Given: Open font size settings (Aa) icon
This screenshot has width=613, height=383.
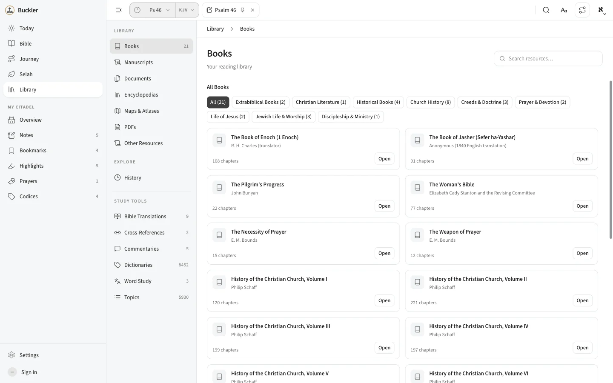Looking at the screenshot, I should click(564, 10).
